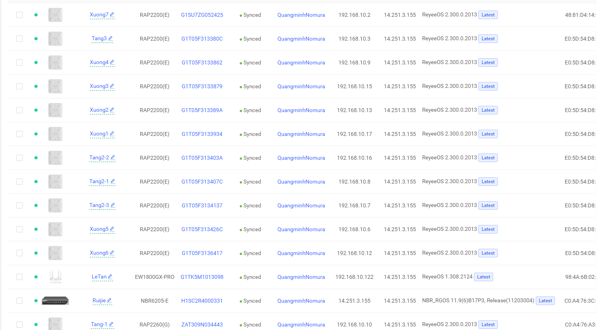Click the Latest badge for Xuong7 firmware
The image size is (596, 330).
tap(488, 15)
